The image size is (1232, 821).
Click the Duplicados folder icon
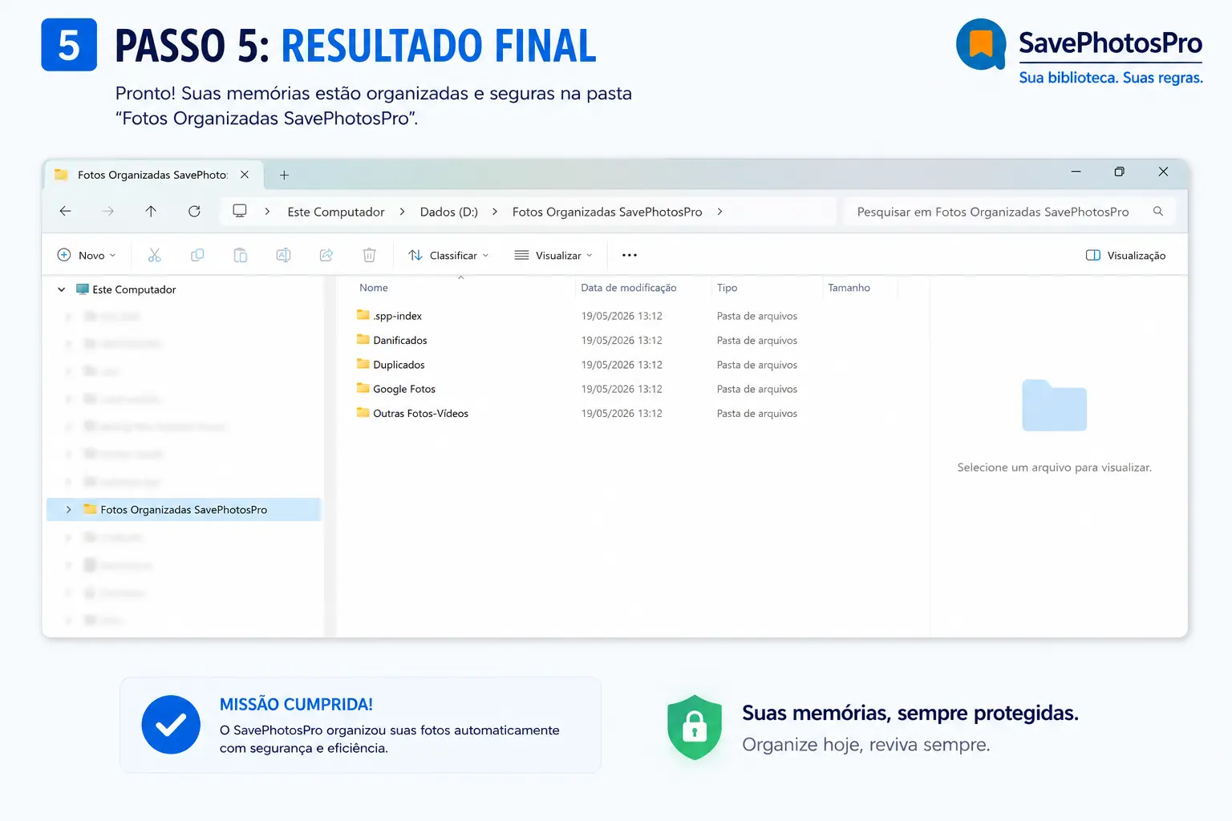(363, 364)
